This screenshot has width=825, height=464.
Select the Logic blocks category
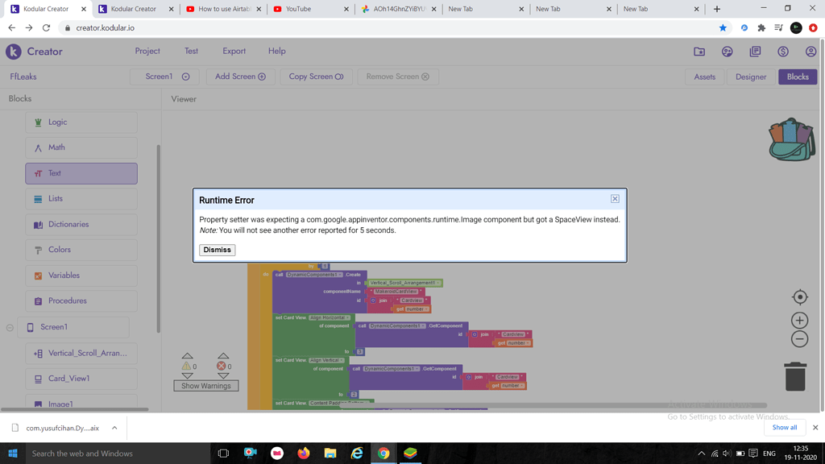(x=81, y=122)
